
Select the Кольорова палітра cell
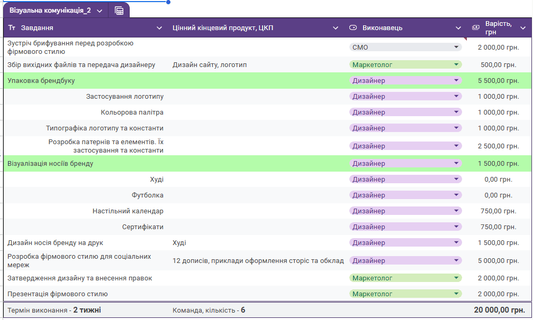[86, 112]
